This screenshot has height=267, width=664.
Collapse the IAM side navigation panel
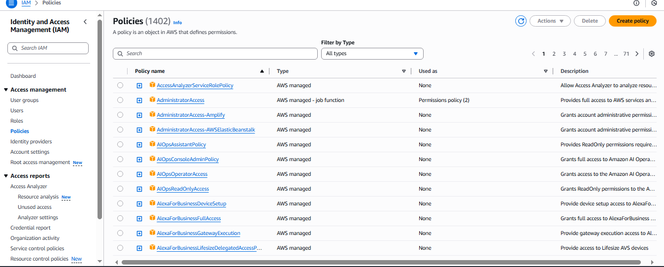pos(85,22)
